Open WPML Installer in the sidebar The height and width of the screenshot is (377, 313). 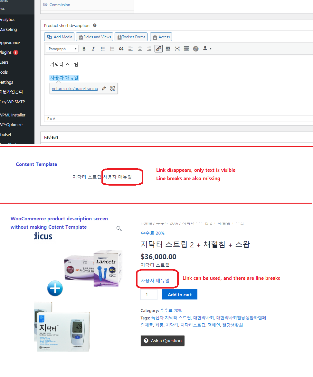point(13,115)
